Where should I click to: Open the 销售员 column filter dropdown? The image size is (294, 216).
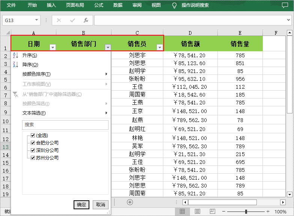[160, 48]
